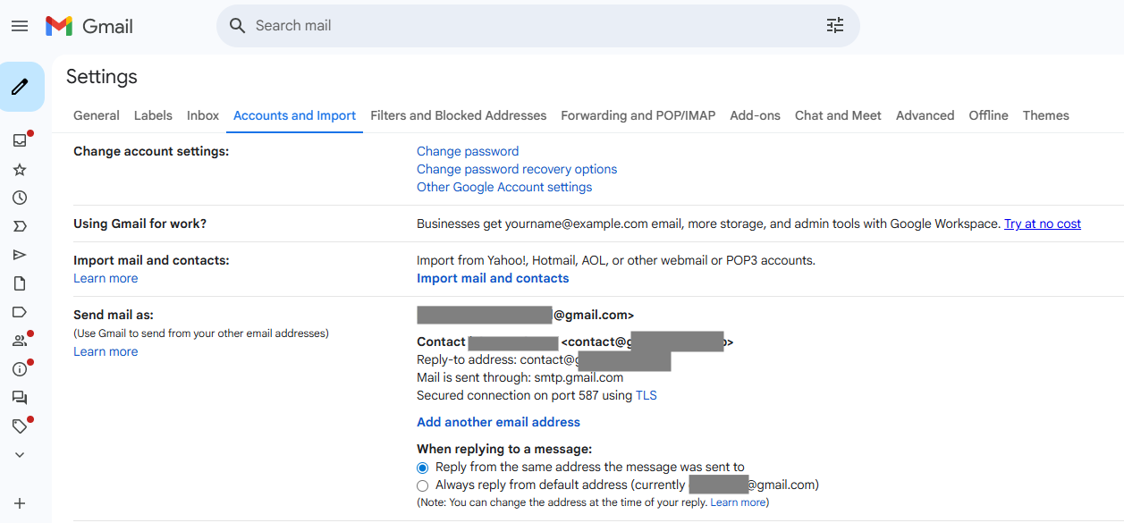Click Import mail and contacts link
Viewport: 1124px width, 523px height.
click(x=493, y=278)
